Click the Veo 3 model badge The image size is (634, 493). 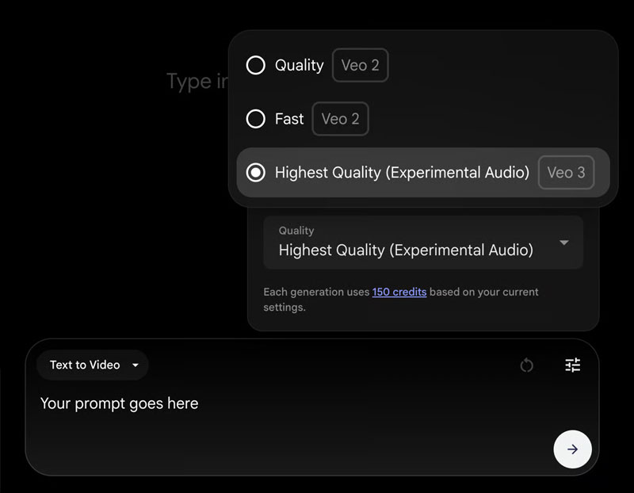(566, 173)
